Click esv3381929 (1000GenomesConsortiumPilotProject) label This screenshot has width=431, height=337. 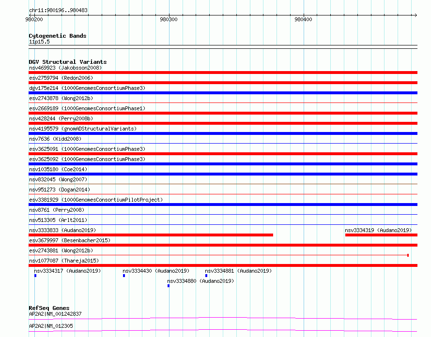(96, 200)
